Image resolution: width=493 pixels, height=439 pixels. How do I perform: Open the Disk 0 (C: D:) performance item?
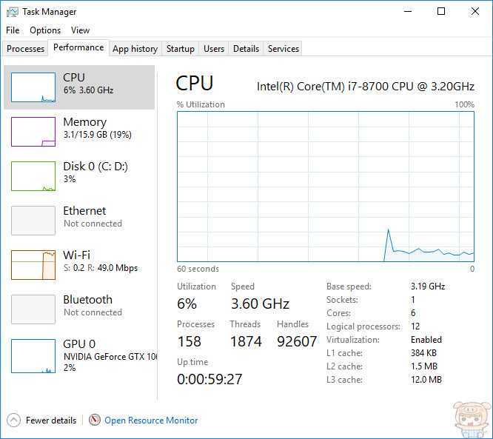tap(95, 172)
